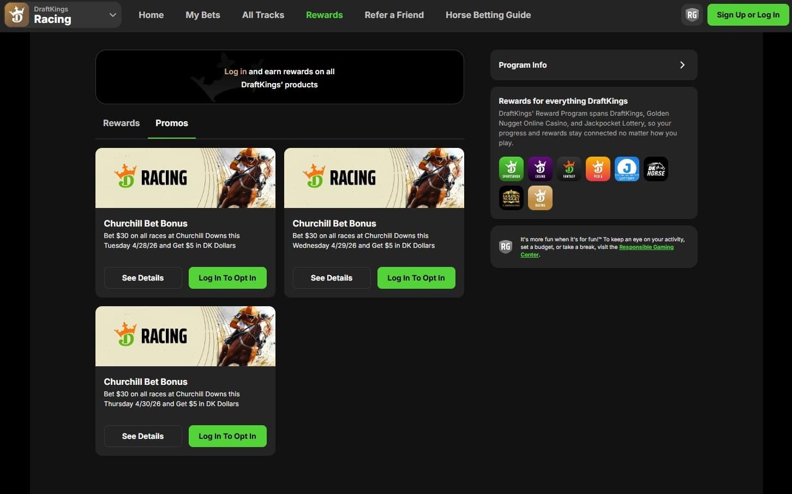Click Racing banner image on Tuesday promo
Viewport: 792px width, 494px height.
(185, 178)
